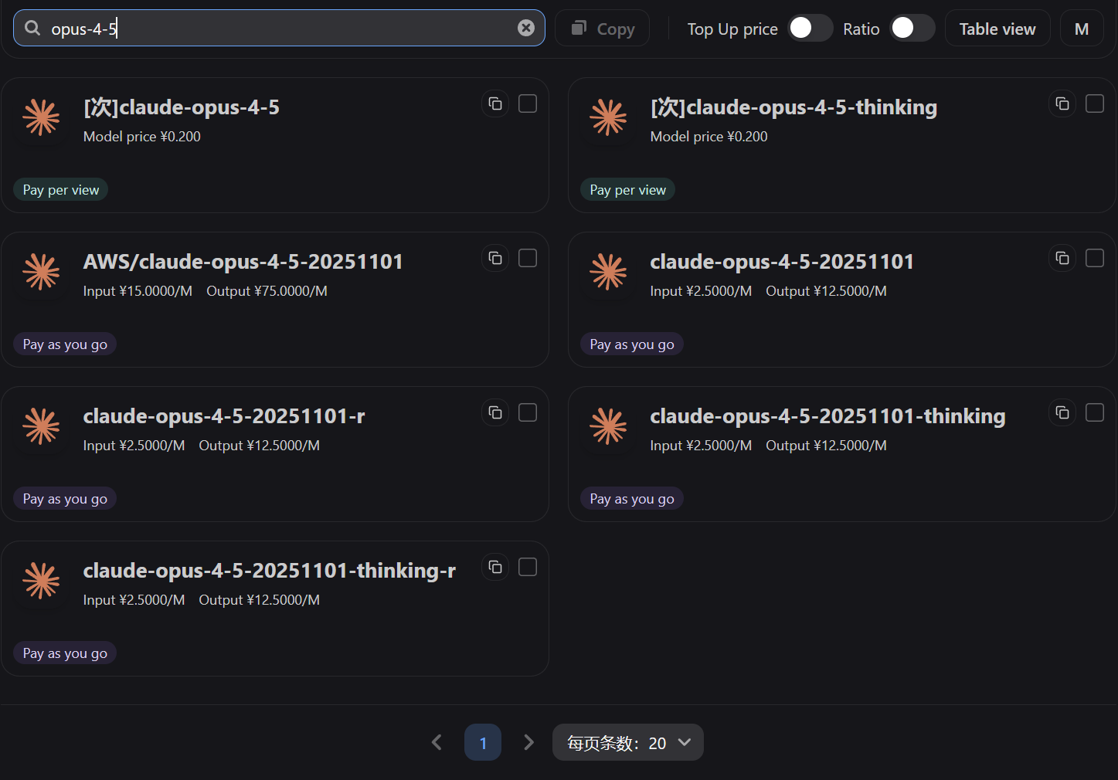
Task: Open the claude-opus-4-5-20251101-r model title
Action: [224, 416]
